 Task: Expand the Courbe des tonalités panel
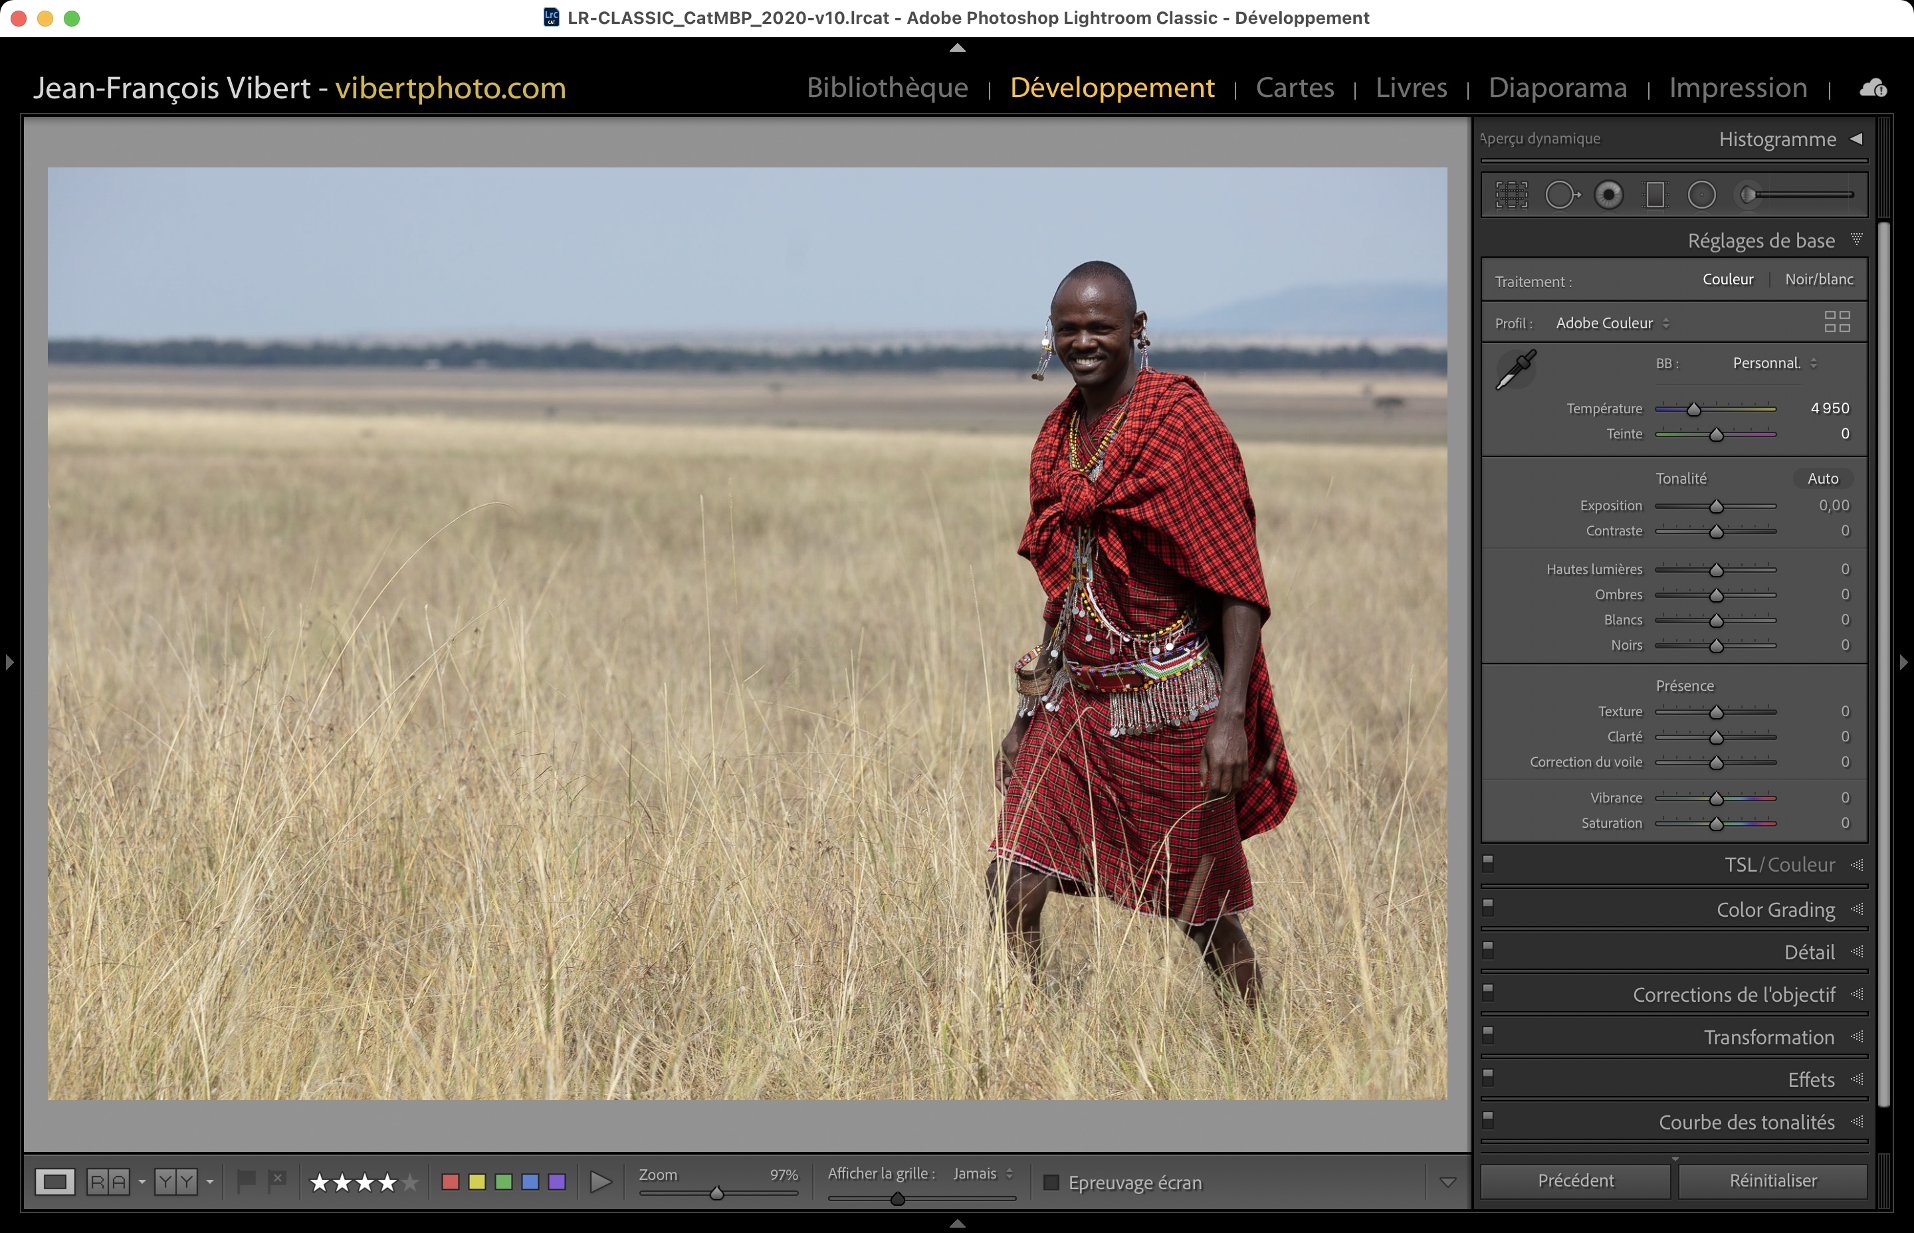(x=1746, y=1123)
